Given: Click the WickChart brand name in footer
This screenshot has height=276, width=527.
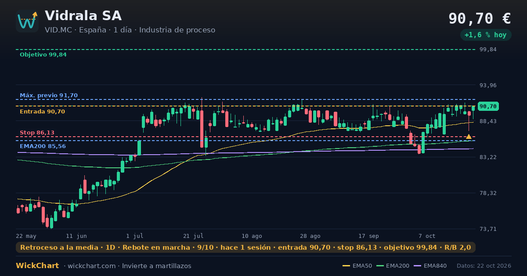Looking at the screenshot, I should point(37,266).
